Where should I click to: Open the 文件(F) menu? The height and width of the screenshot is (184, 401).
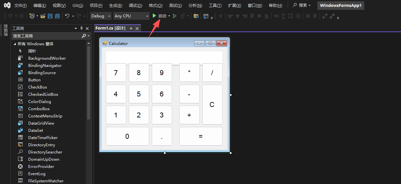pyautogui.click(x=21, y=6)
